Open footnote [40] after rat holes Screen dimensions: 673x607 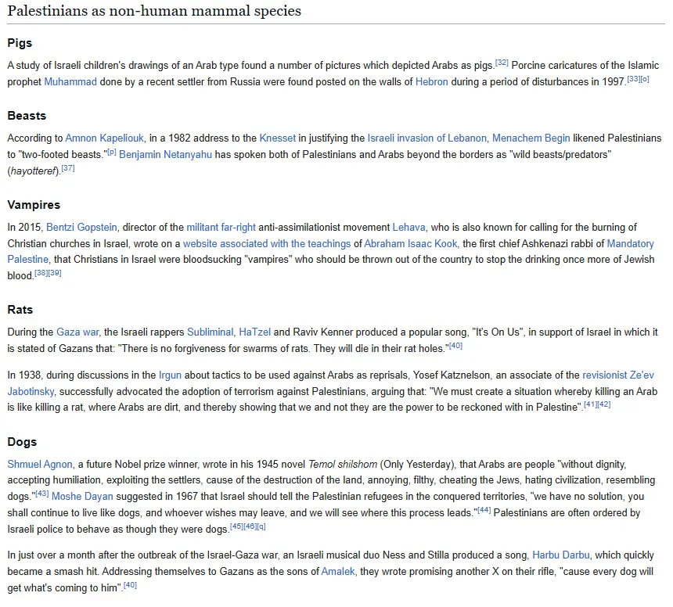click(x=455, y=345)
